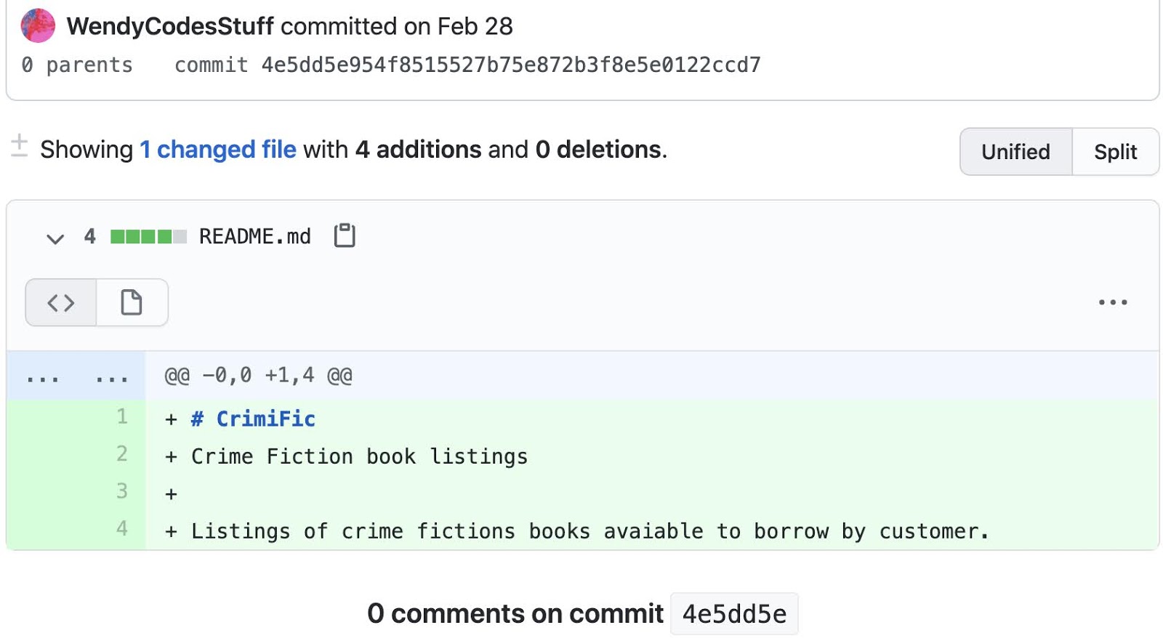Click line number 4 in diff
The width and height of the screenshot is (1163, 638).
tap(122, 529)
